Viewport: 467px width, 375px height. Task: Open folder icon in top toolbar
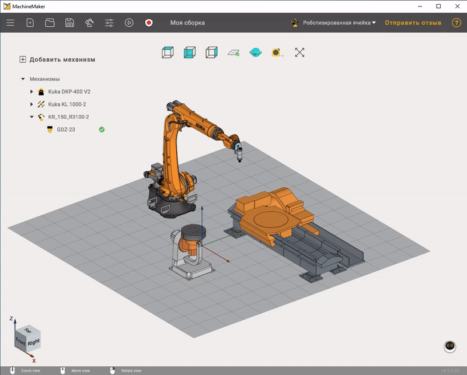[50, 23]
